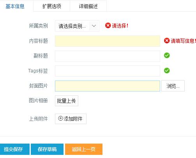Screen dimensions: 196x158
Task: Switch to the 扩展选项 tab
Action: coord(51,6)
